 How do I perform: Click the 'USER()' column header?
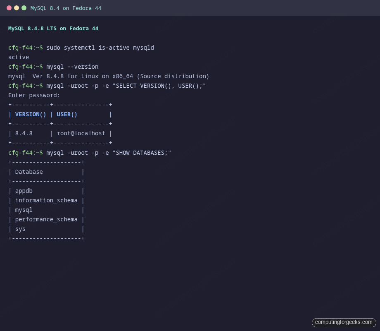(67, 114)
